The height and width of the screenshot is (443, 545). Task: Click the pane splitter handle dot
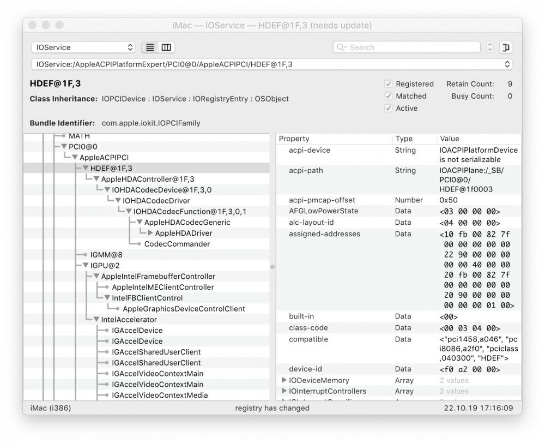coord(272,267)
